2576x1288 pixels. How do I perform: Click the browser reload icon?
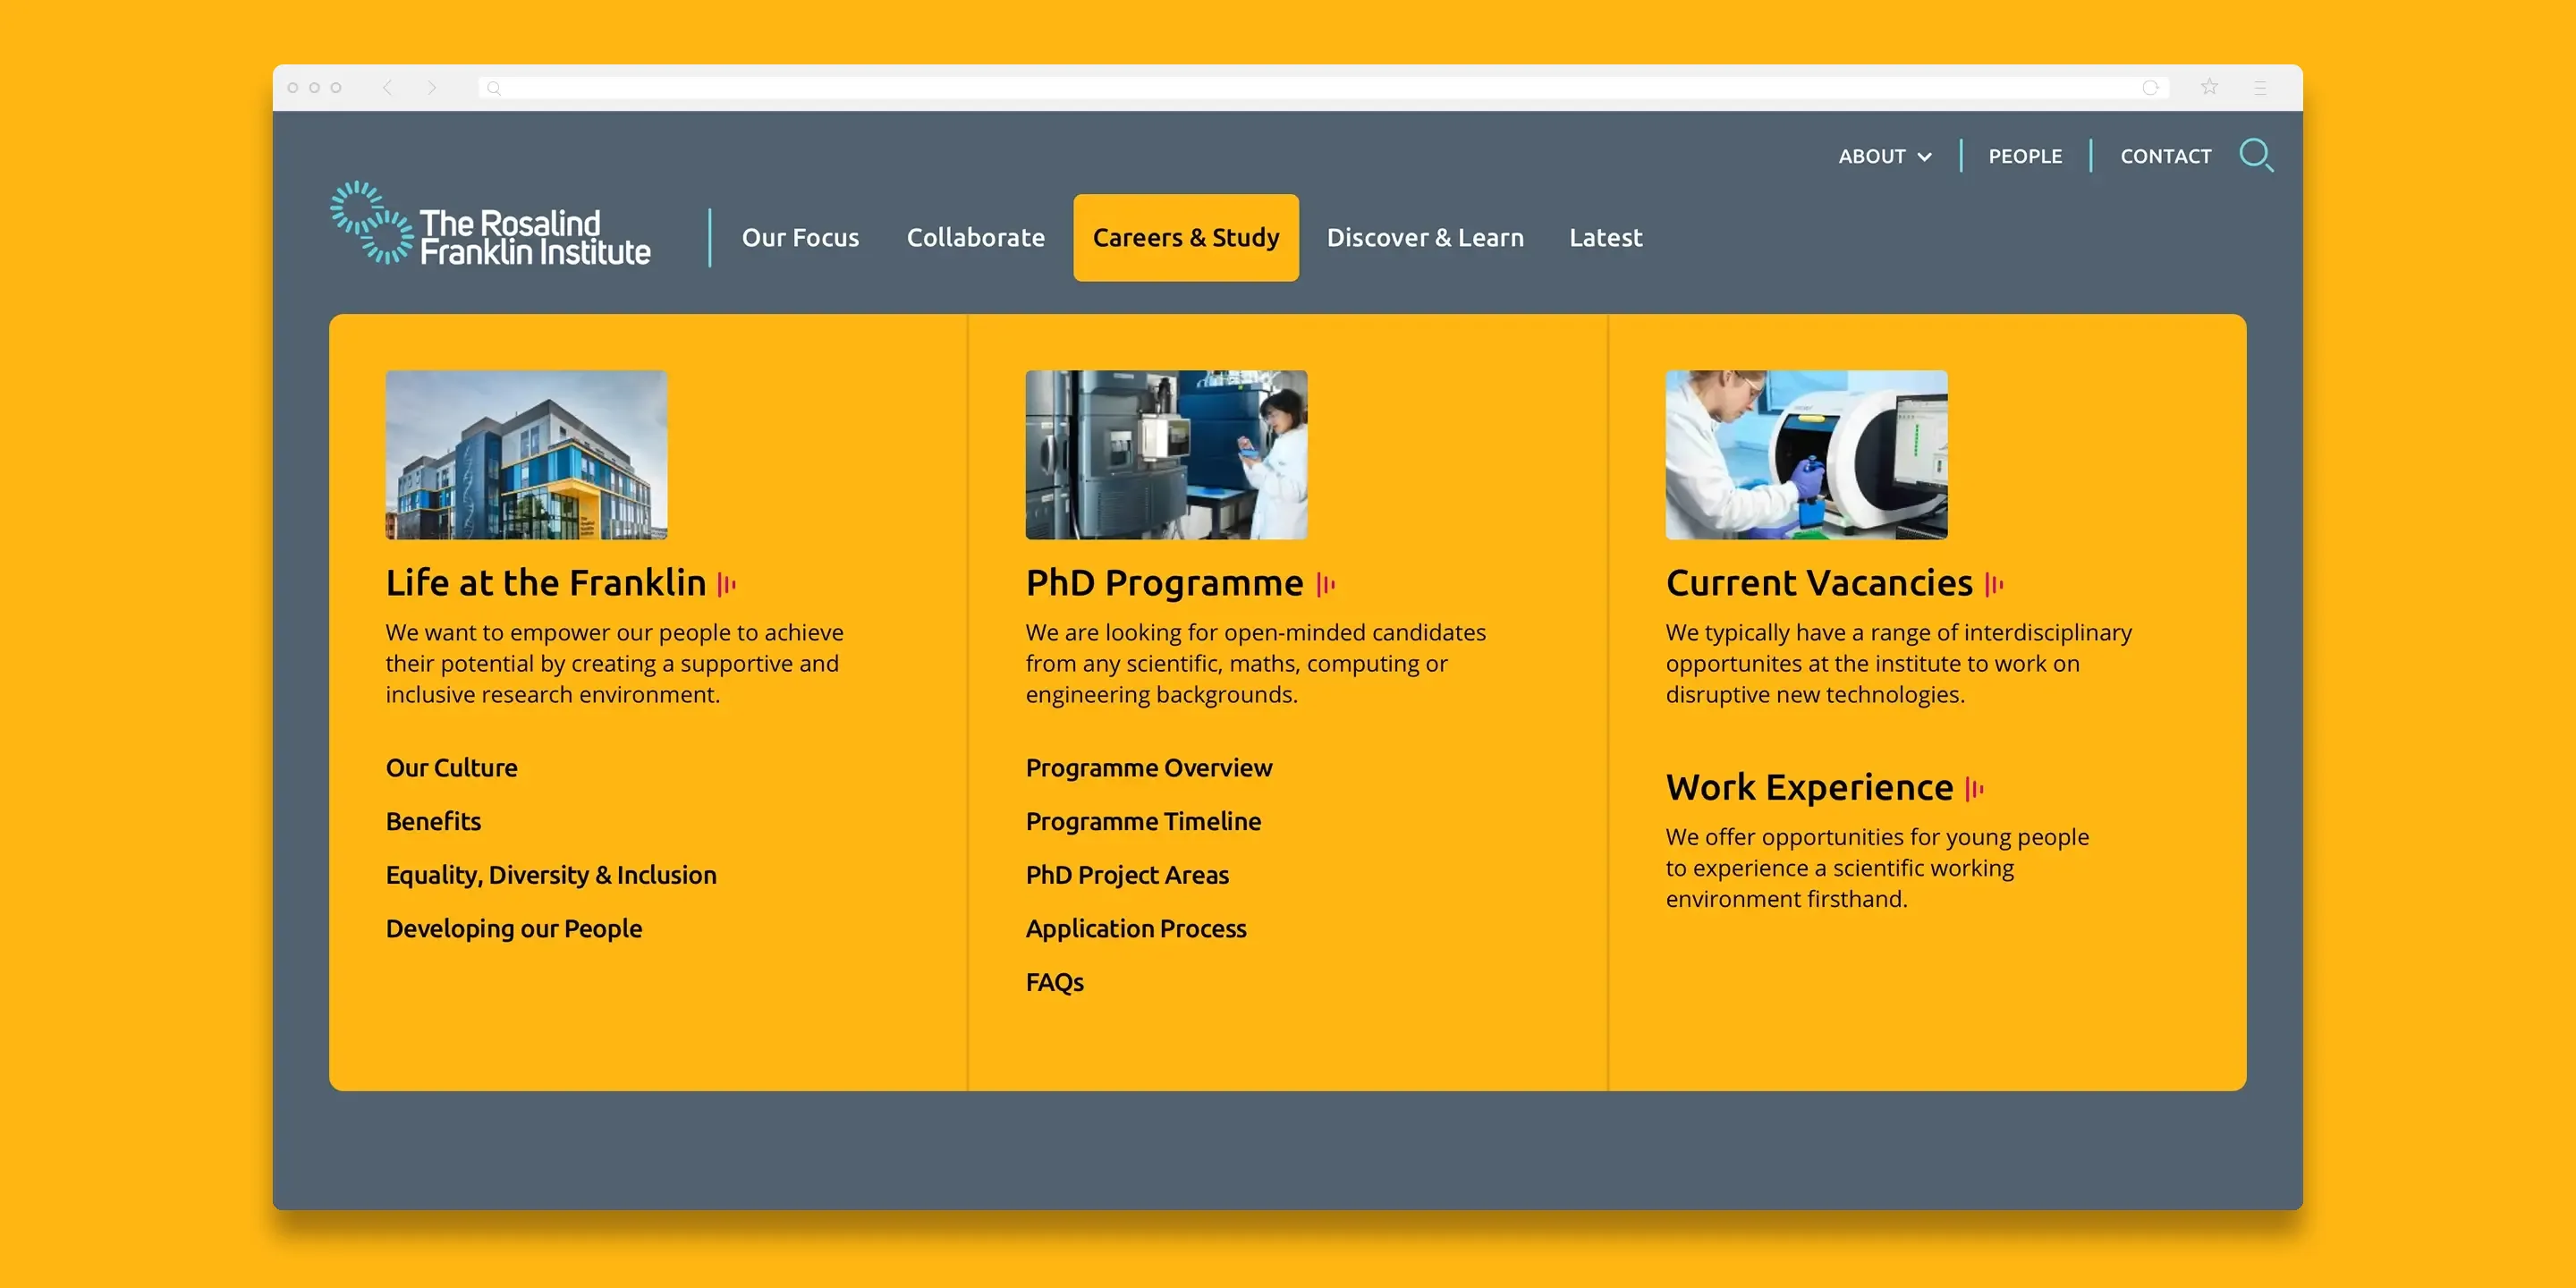click(x=2149, y=88)
